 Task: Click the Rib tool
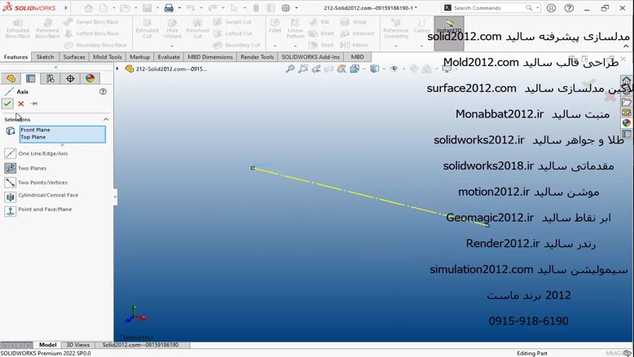click(x=319, y=22)
